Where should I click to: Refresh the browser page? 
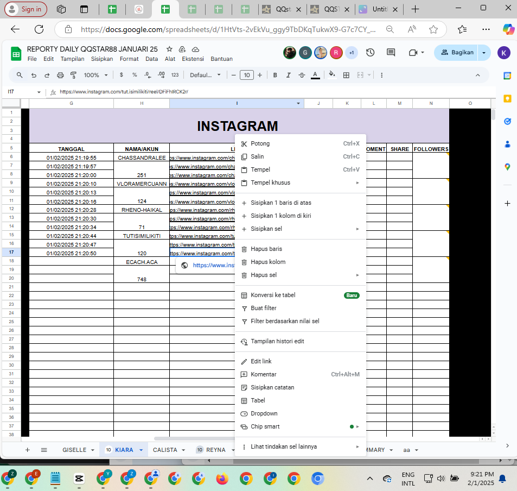pos(39,29)
